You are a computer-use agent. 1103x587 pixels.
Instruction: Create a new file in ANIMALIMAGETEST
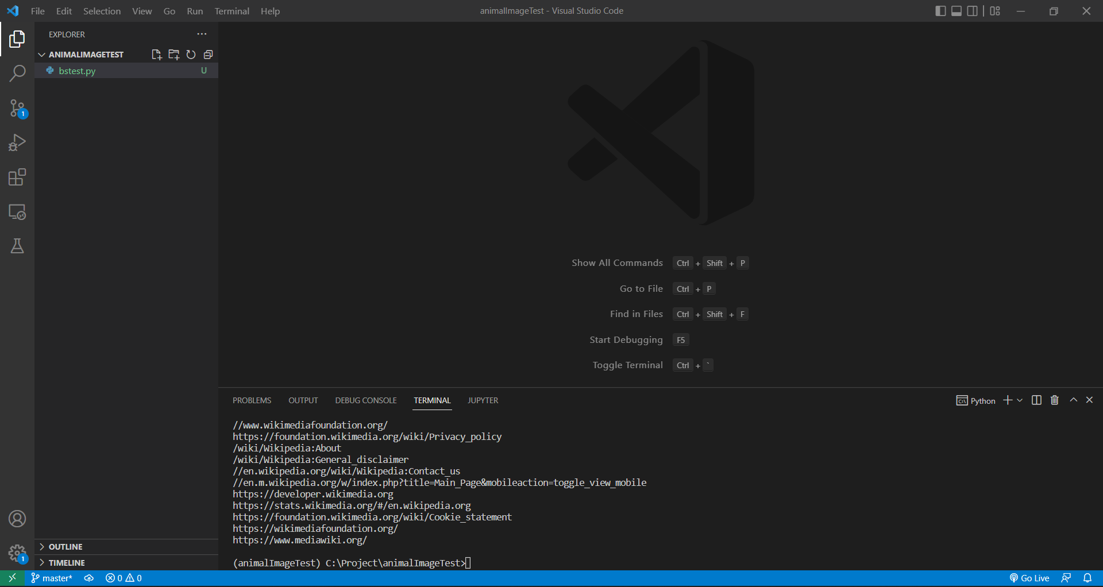point(156,55)
